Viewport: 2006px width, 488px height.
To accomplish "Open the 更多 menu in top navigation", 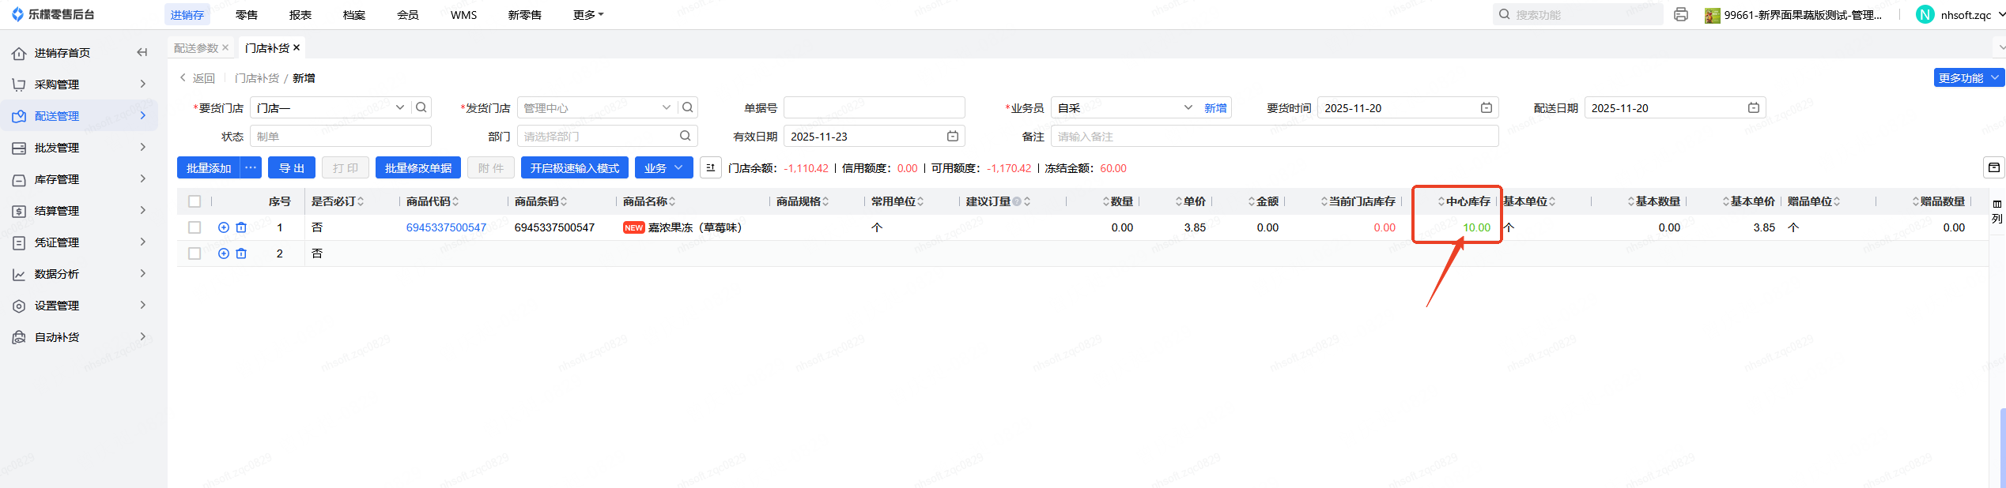I will pos(587,14).
